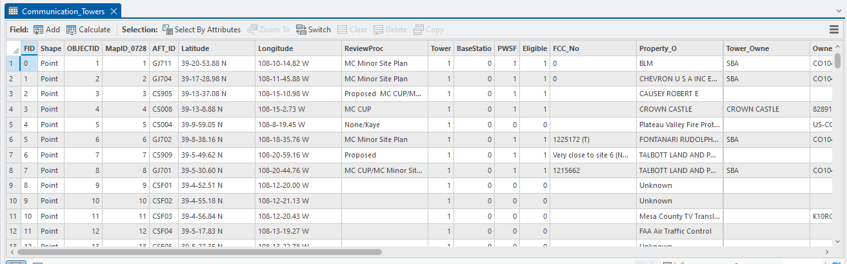Open the table's hamburger menu

click(834, 30)
